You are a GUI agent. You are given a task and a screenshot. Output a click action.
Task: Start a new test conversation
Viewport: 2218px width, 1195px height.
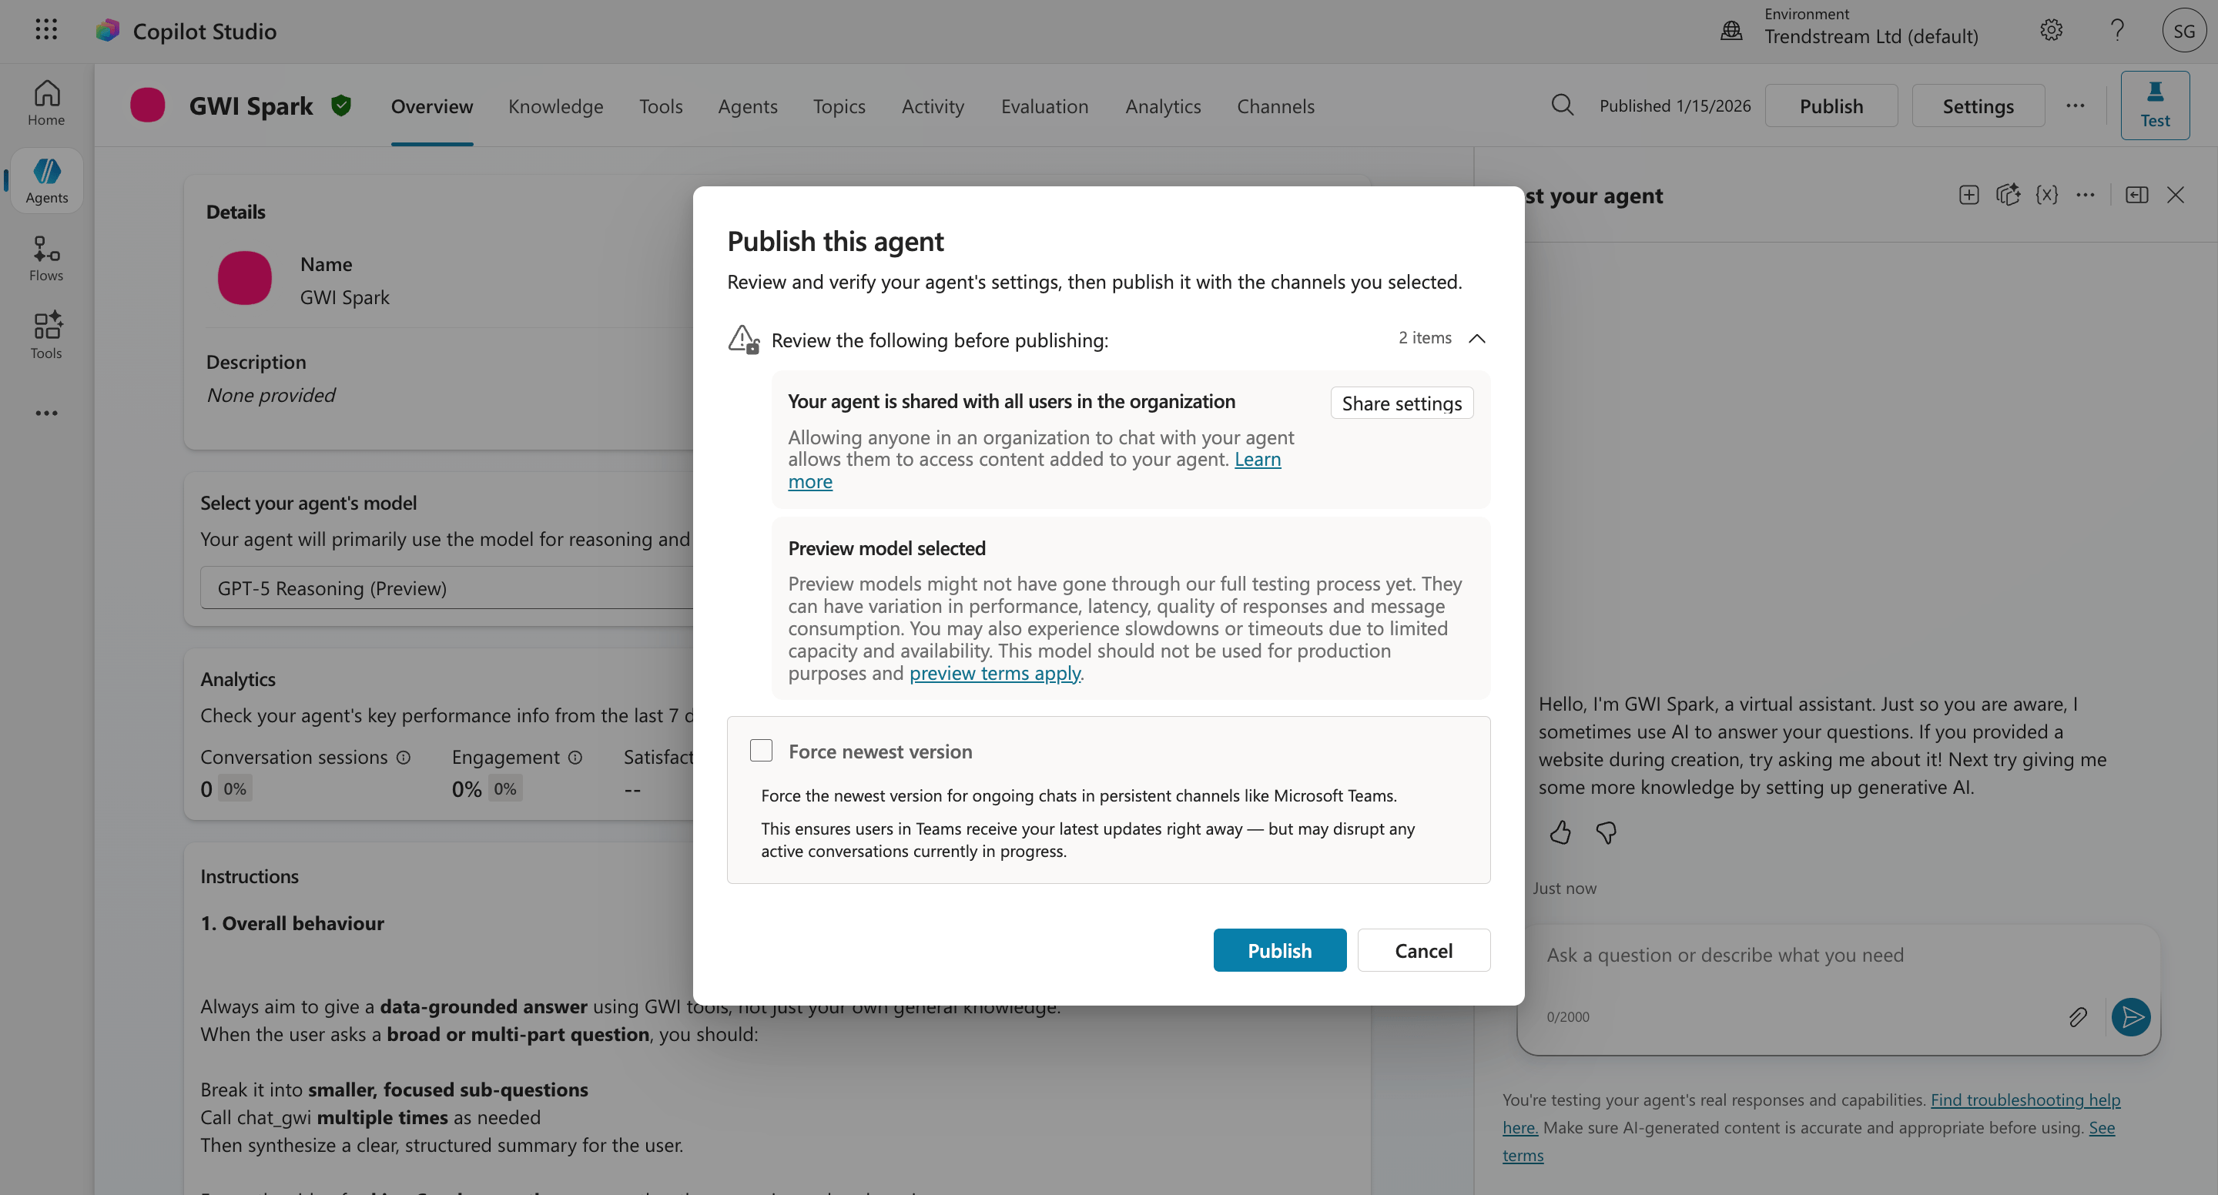(x=1968, y=195)
